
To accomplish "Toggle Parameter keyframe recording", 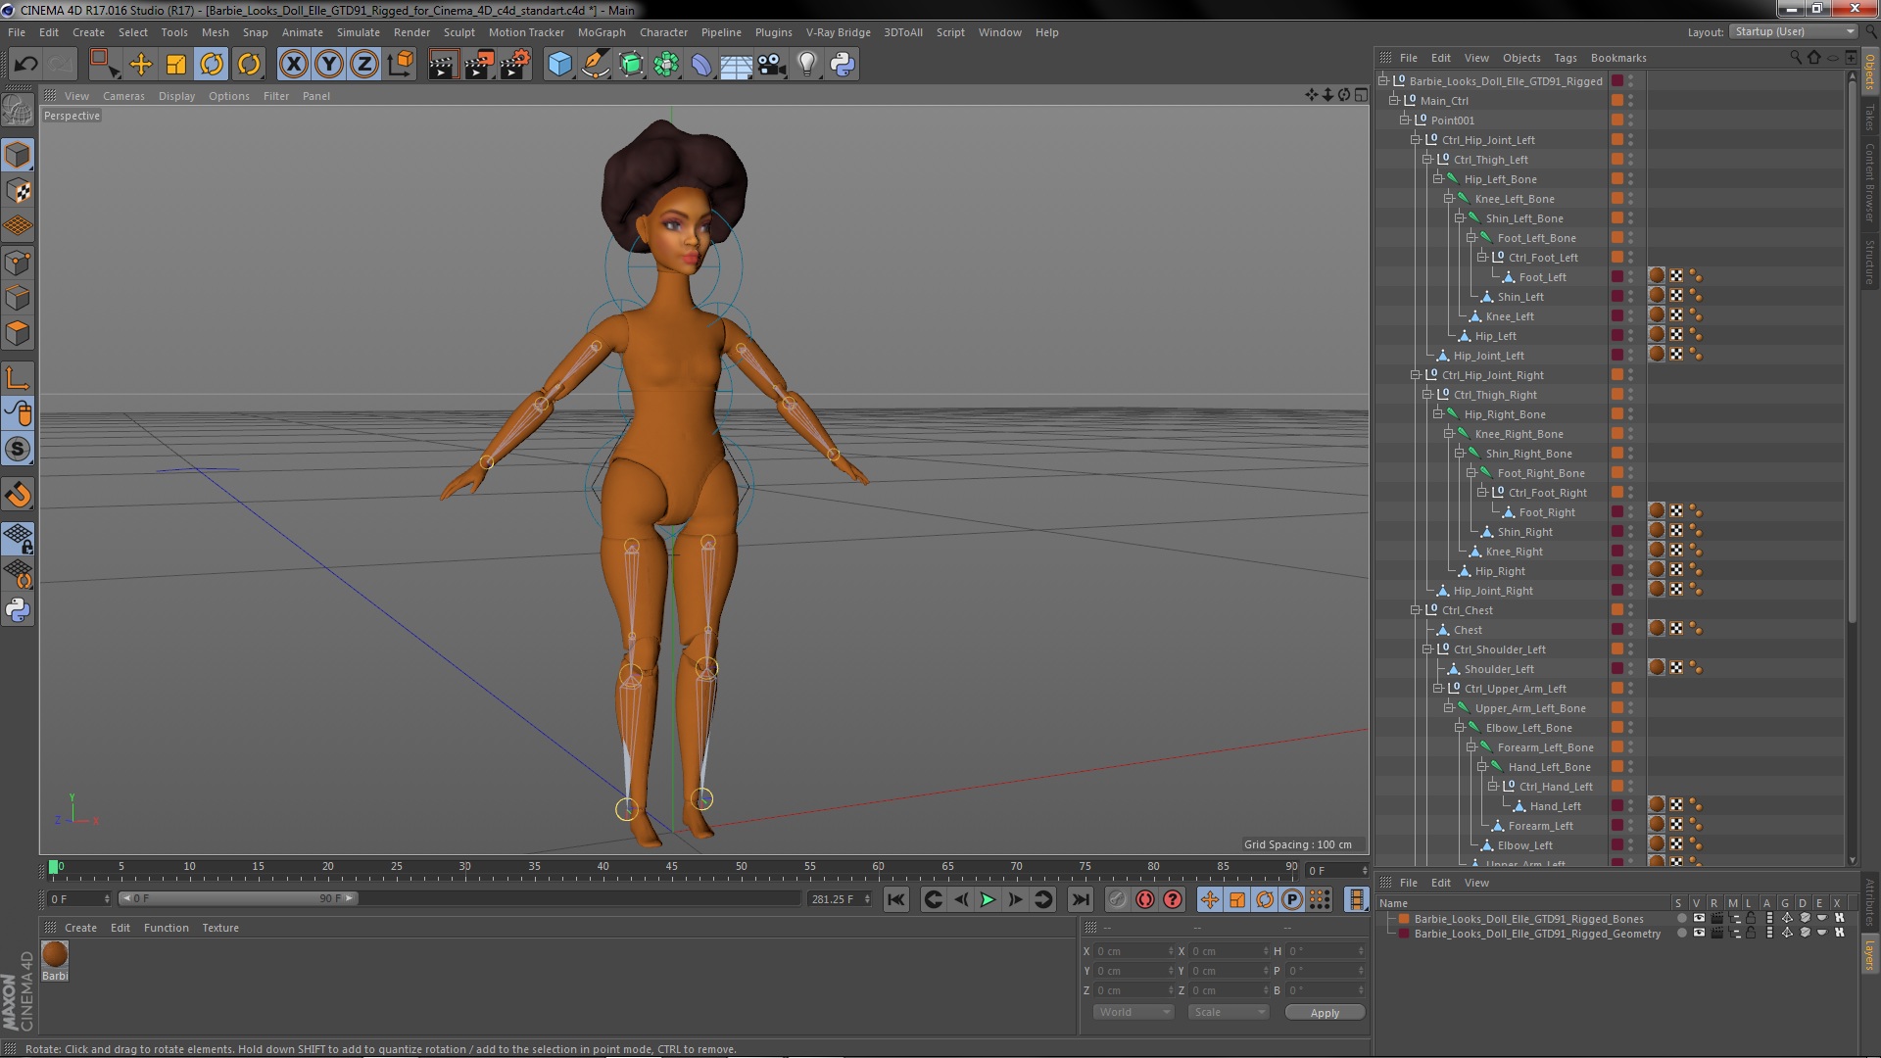I will [x=1292, y=899].
